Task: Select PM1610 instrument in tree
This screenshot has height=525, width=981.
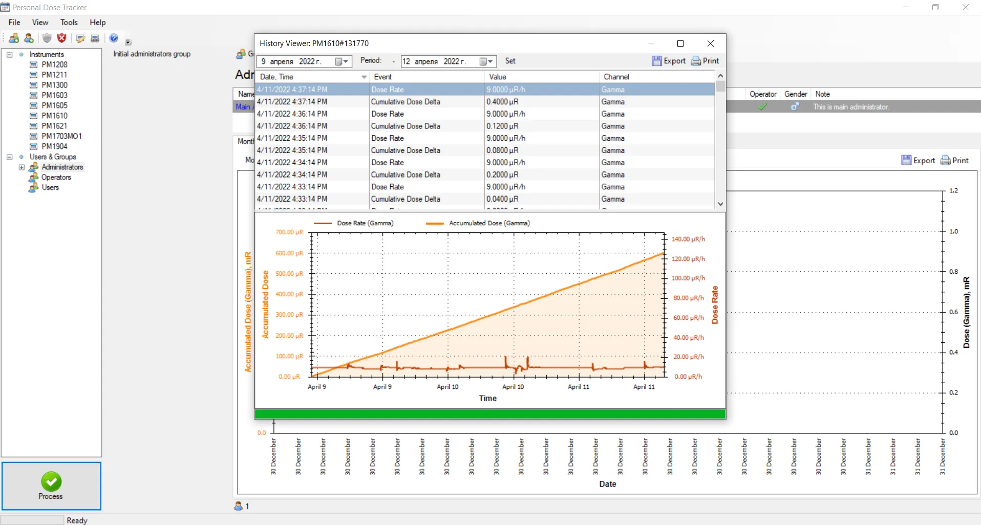Action: click(54, 116)
